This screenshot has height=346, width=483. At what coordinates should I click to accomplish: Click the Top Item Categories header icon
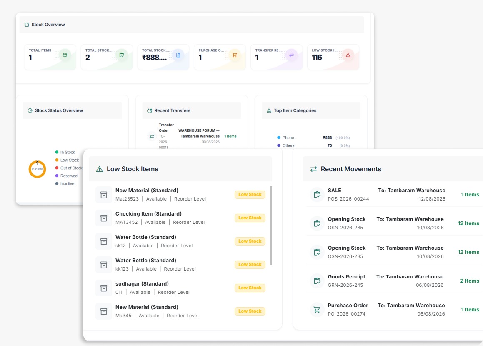(x=269, y=110)
